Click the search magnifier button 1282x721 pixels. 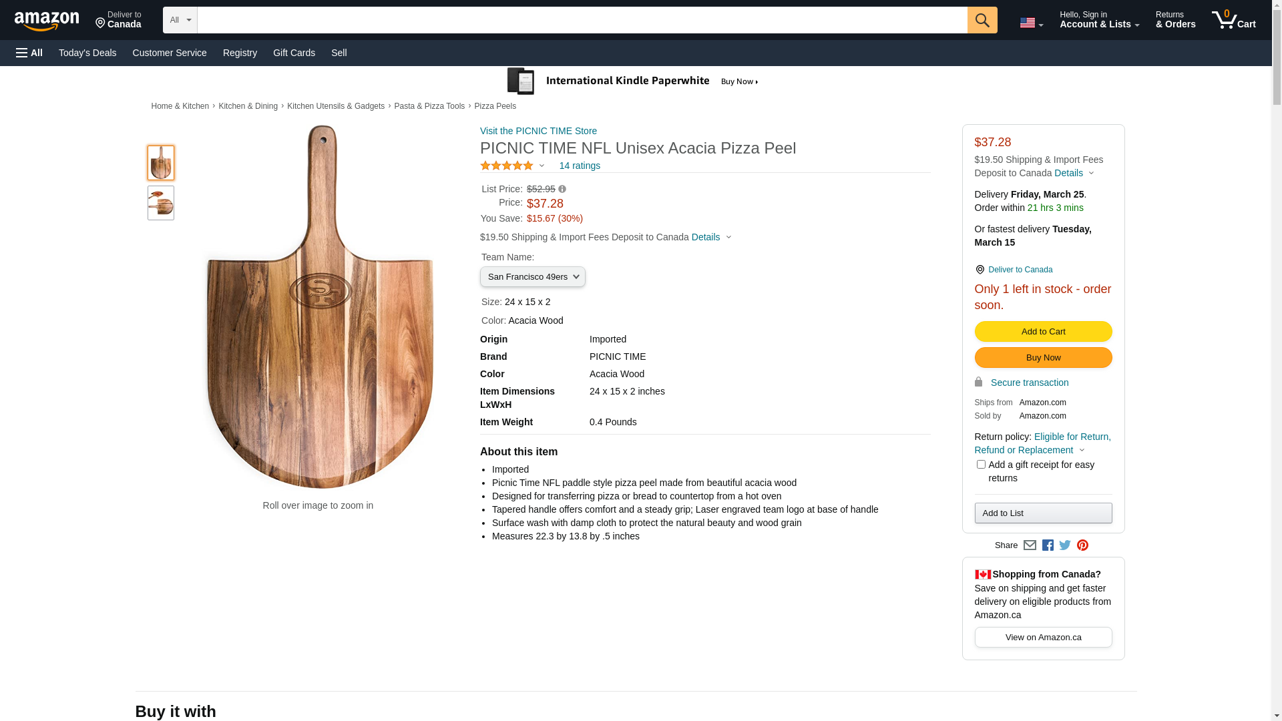[x=982, y=20]
